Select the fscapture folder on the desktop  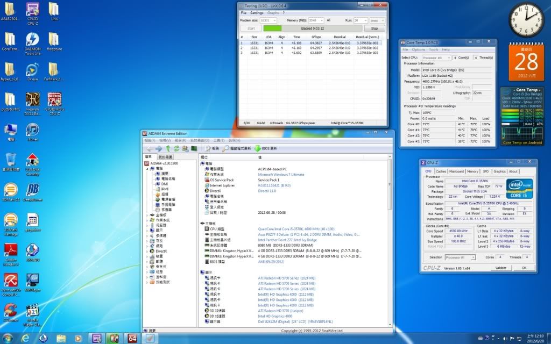coord(54,41)
